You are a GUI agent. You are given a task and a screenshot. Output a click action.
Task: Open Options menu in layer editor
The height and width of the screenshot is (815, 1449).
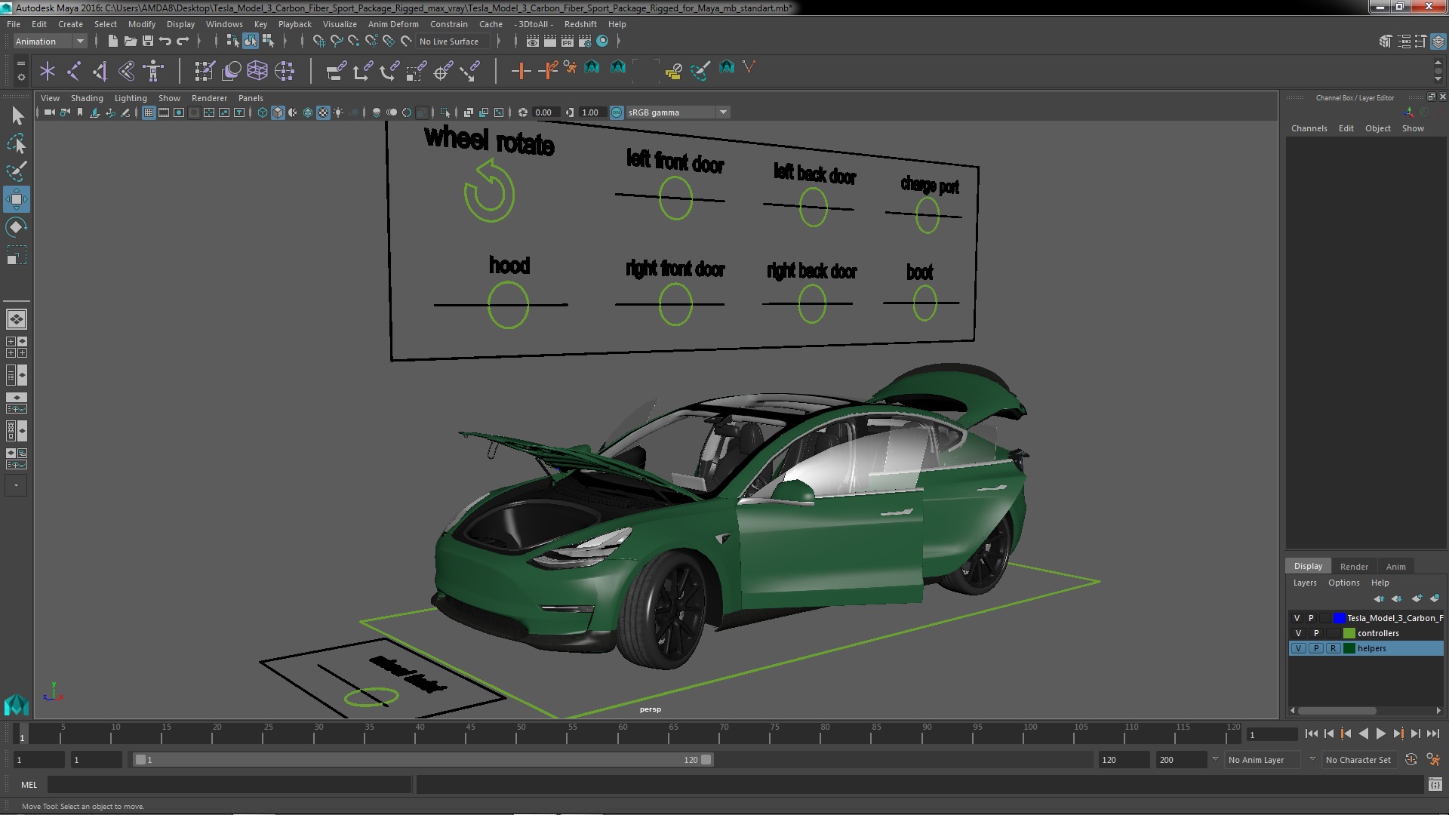pos(1343,583)
